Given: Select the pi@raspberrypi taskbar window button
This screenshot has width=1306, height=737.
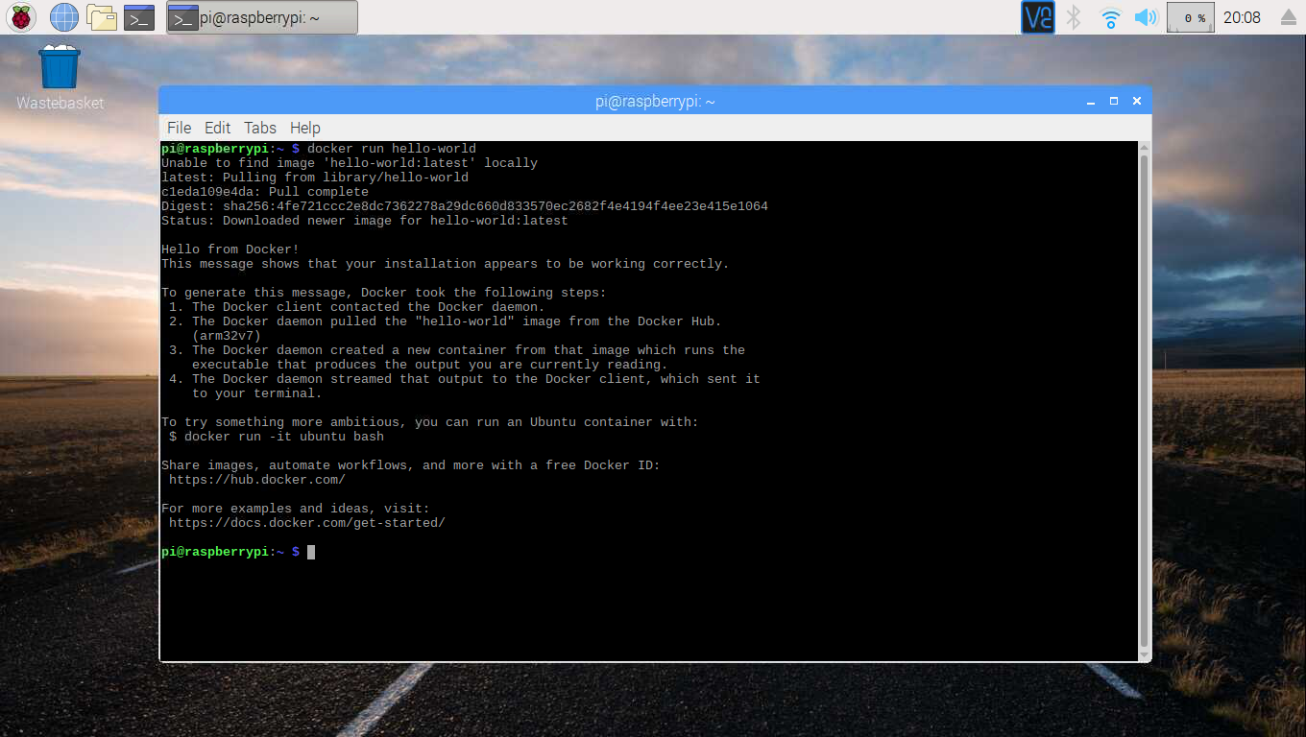Looking at the screenshot, I should [262, 17].
